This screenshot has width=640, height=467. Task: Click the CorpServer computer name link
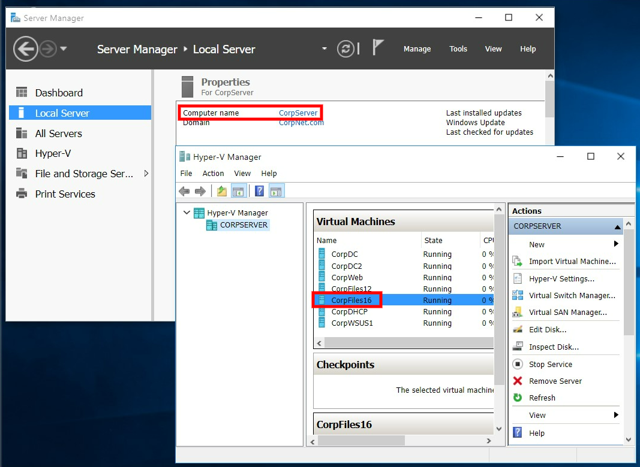click(298, 113)
